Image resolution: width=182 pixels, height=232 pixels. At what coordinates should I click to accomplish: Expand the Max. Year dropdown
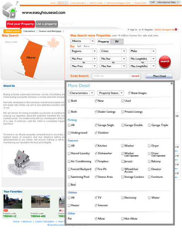(x=113, y=66)
